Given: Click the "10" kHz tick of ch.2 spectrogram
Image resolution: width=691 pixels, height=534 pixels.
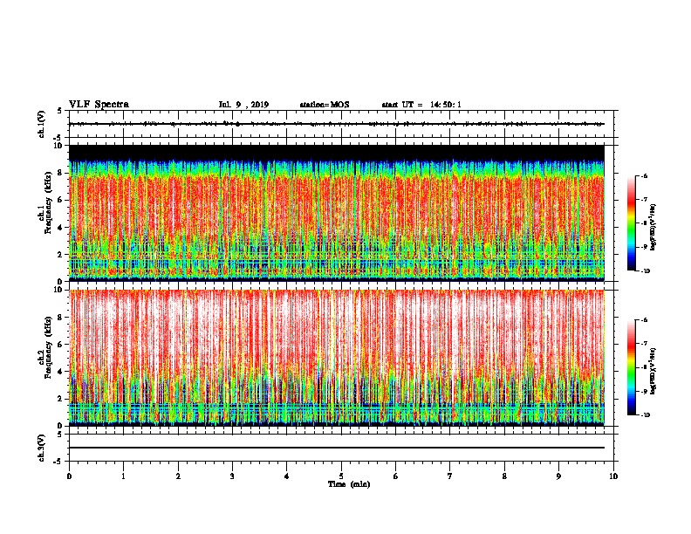Looking at the screenshot, I should pos(58,290).
